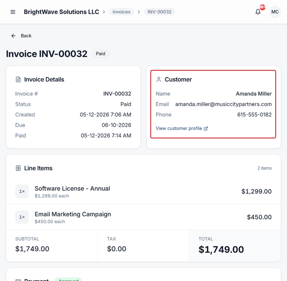Click the Customer person icon

tap(159, 79)
